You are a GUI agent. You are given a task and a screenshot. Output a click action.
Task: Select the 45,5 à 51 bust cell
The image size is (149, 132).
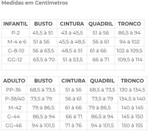43,33
